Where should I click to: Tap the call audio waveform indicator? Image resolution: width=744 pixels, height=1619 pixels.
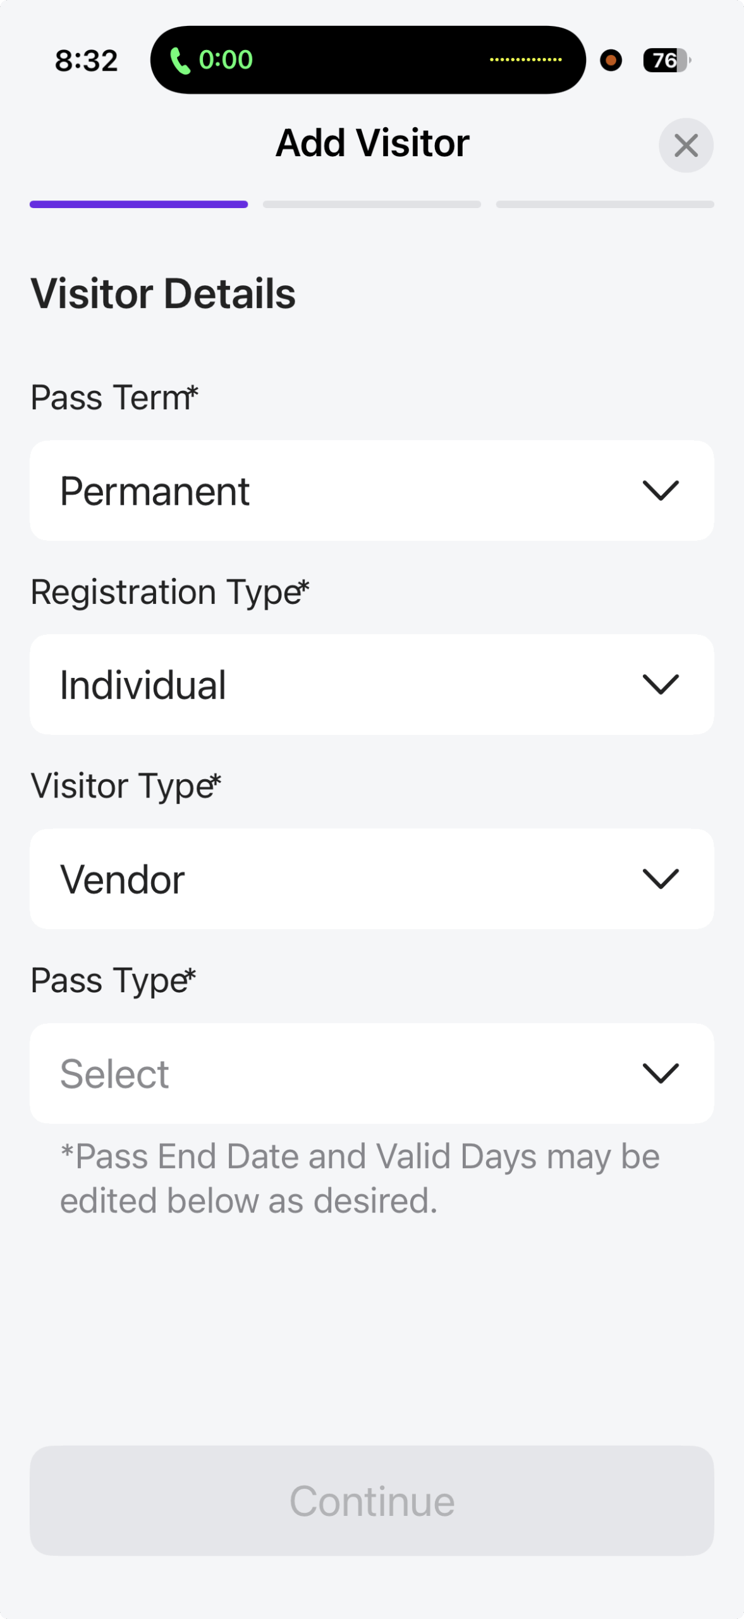tap(525, 60)
